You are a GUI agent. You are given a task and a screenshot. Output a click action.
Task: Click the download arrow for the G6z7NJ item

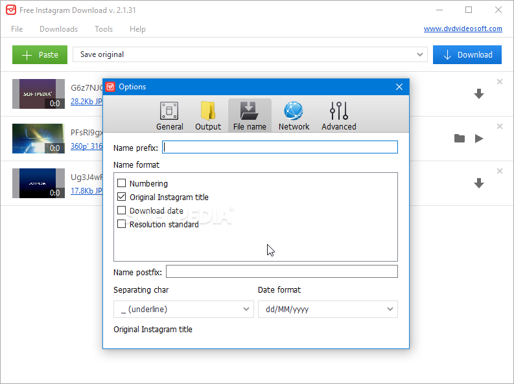click(x=479, y=94)
